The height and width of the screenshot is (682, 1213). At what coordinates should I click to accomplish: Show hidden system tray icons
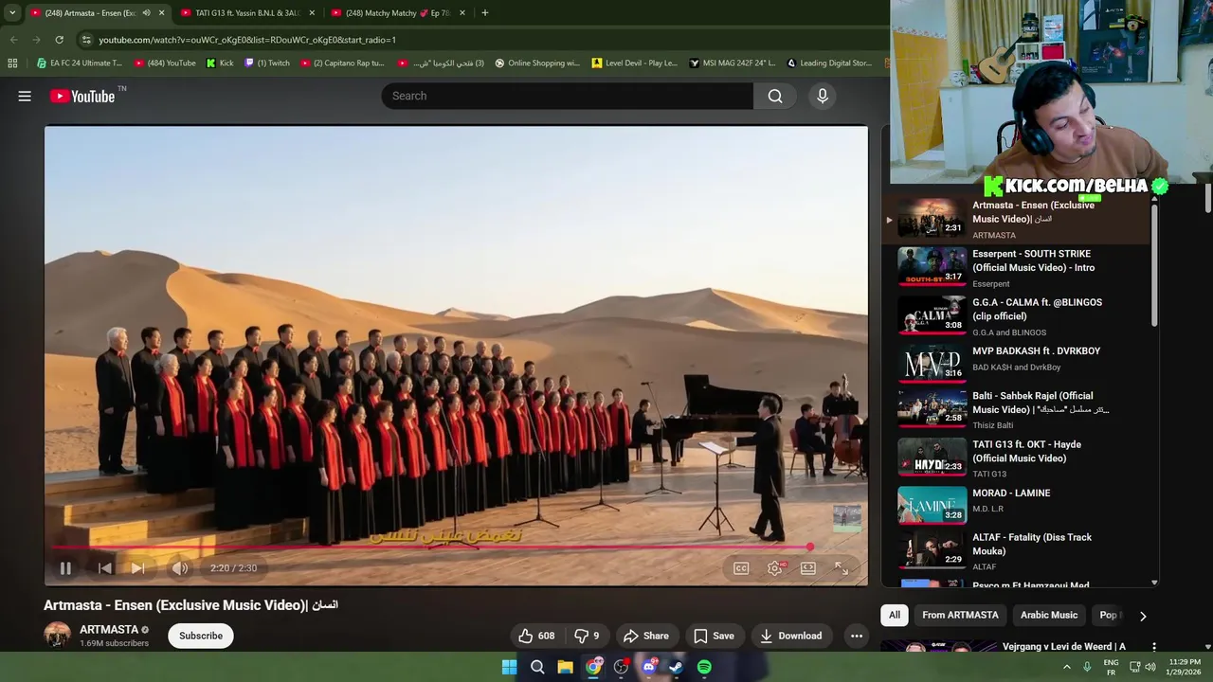click(x=1066, y=667)
